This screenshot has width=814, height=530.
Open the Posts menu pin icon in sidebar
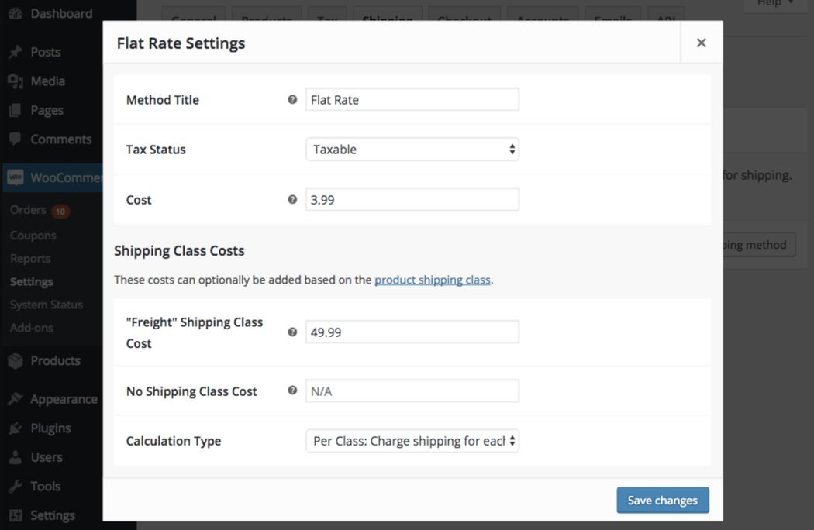click(15, 52)
